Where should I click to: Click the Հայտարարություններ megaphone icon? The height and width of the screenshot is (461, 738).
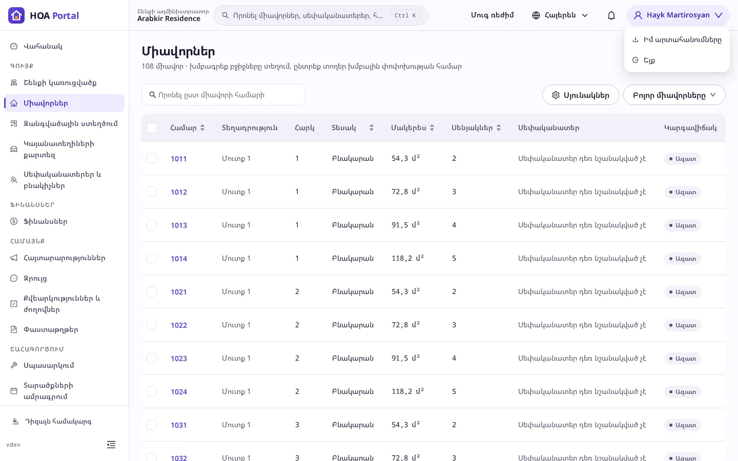point(14,258)
